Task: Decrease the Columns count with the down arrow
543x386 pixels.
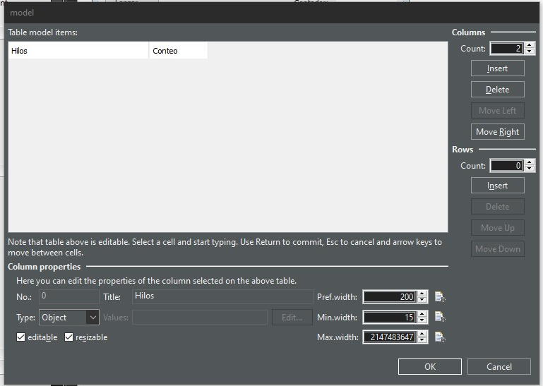Action: (531, 52)
